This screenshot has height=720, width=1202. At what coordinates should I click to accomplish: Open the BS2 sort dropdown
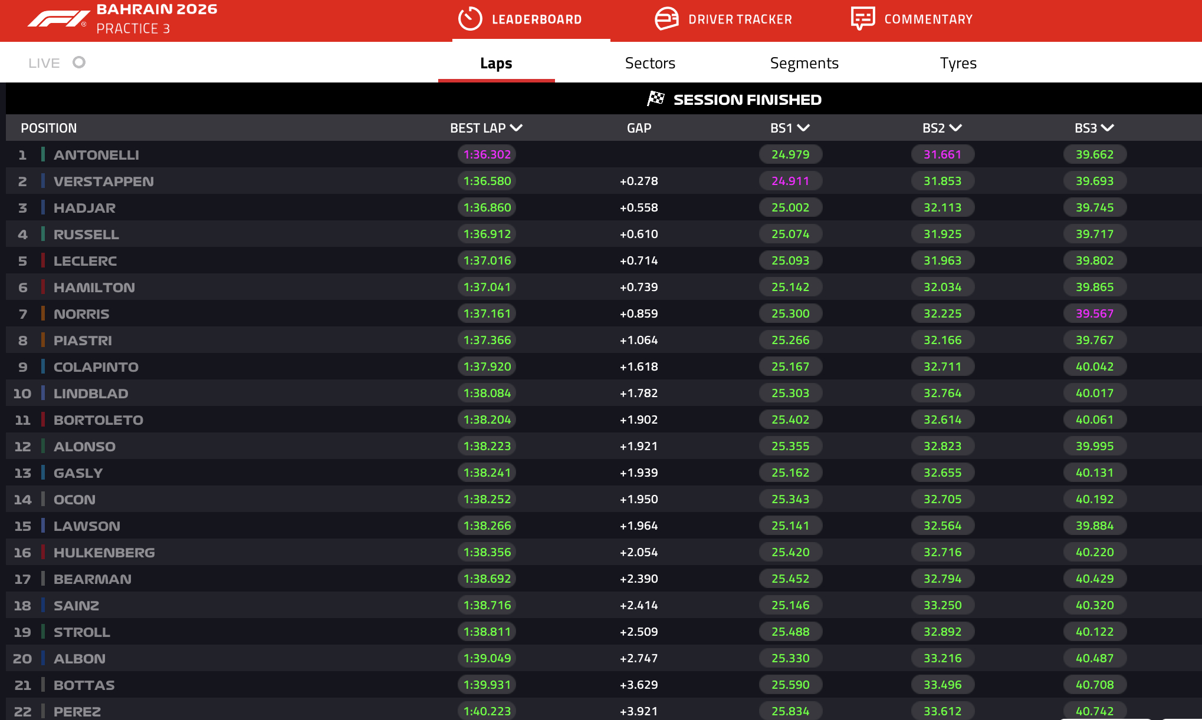pos(955,128)
